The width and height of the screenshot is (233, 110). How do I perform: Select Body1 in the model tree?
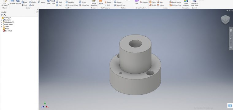tap(6, 29)
